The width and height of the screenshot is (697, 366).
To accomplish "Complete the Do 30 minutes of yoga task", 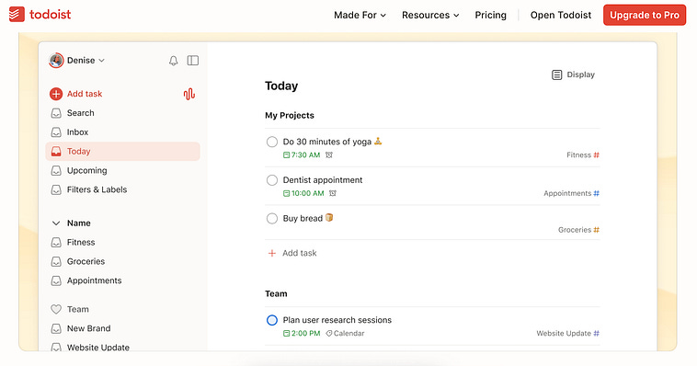I will [272, 142].
